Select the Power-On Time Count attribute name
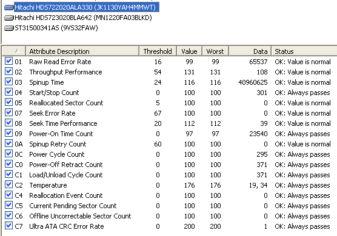 pyautogui.click(x=61, y=134)
